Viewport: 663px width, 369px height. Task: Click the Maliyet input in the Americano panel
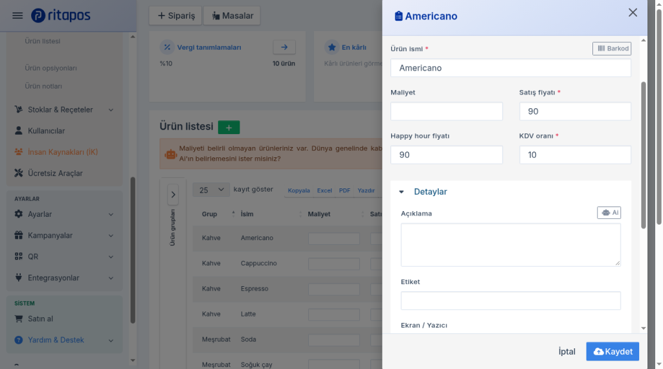[447, 111]
